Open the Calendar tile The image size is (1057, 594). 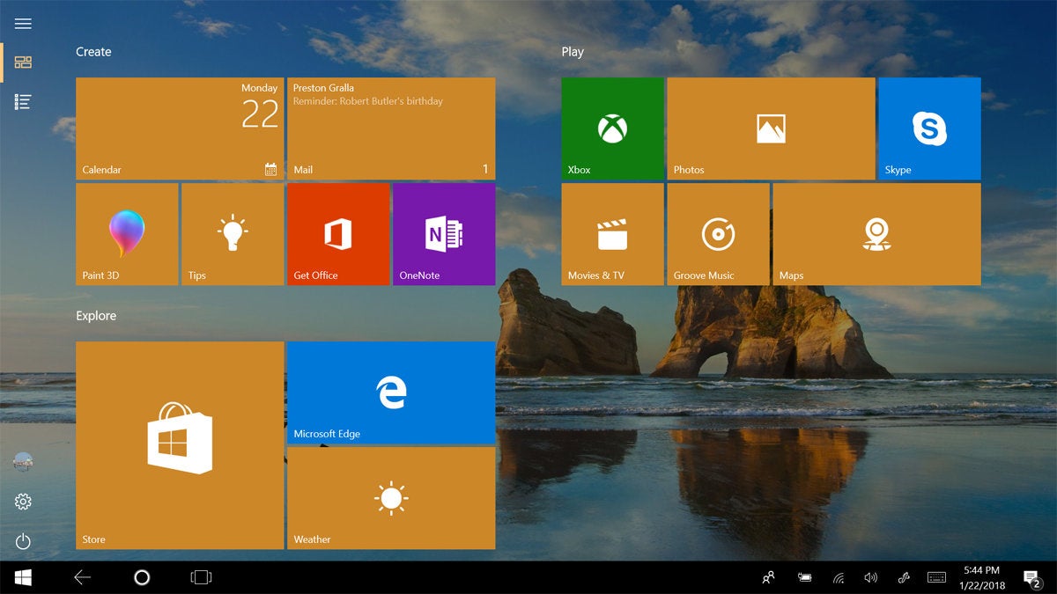tap(180, 128)
